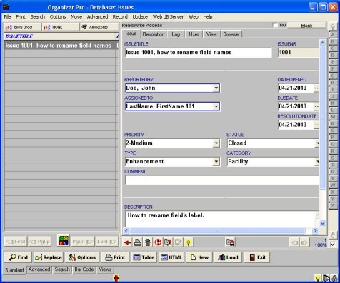Click into the ISSUETITLE input field
The image size is (340, 283).
pos(198,53)
